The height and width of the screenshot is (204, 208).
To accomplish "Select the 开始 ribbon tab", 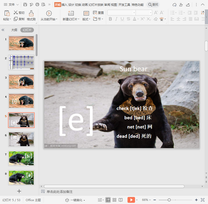I will coord(58,5).
